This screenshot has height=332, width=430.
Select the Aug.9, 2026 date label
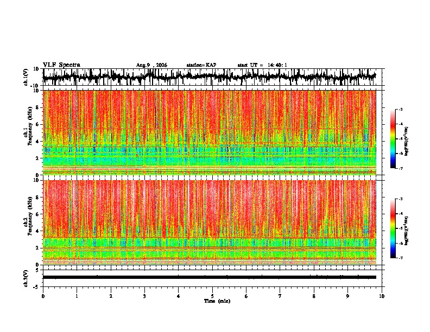(x=151, y=65)
